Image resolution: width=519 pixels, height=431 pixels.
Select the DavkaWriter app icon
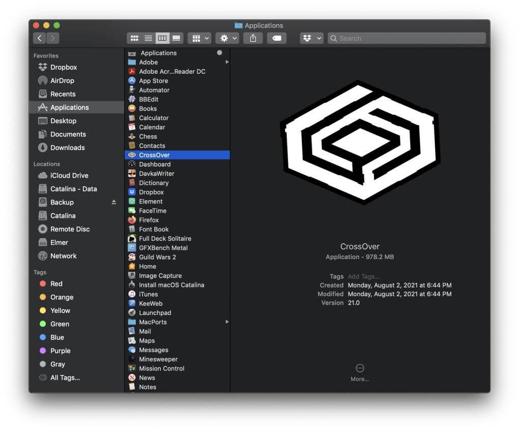coord(132,174)
